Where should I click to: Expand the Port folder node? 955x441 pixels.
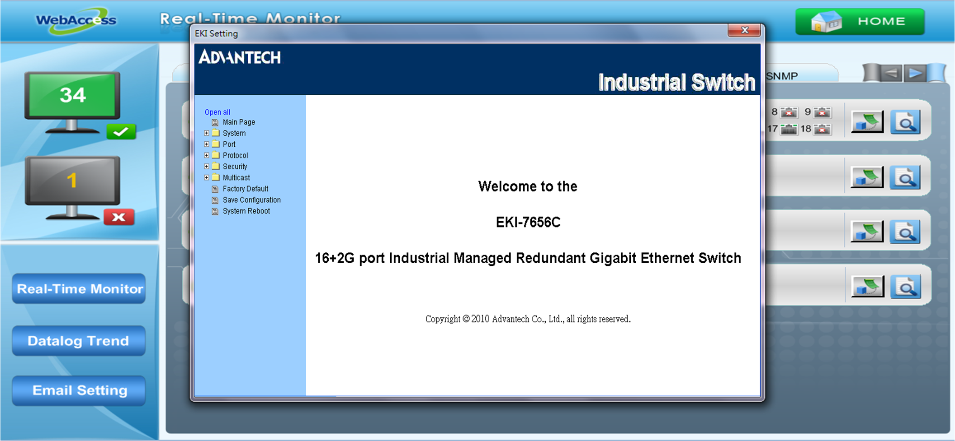[207, 144]
